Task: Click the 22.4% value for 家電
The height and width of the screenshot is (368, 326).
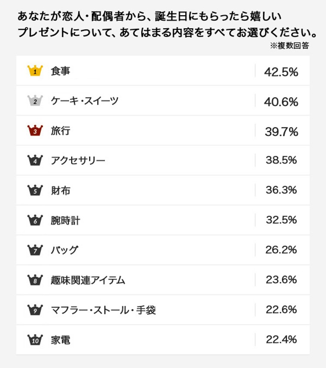Action: coord(281,339)
